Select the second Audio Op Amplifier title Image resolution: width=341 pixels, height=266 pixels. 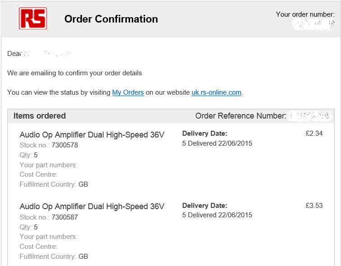point(92,206)
